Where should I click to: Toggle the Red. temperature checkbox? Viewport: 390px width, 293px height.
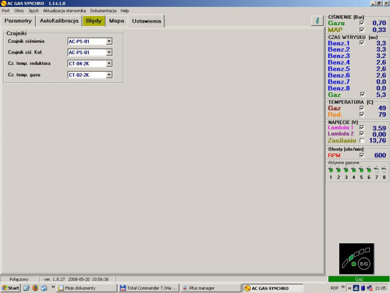click(x=362, y=114)
